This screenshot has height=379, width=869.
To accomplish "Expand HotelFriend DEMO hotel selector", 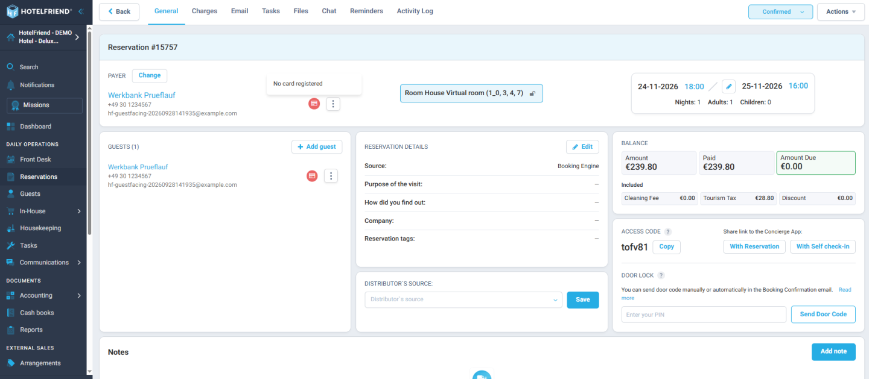I will tap(77, 37).
